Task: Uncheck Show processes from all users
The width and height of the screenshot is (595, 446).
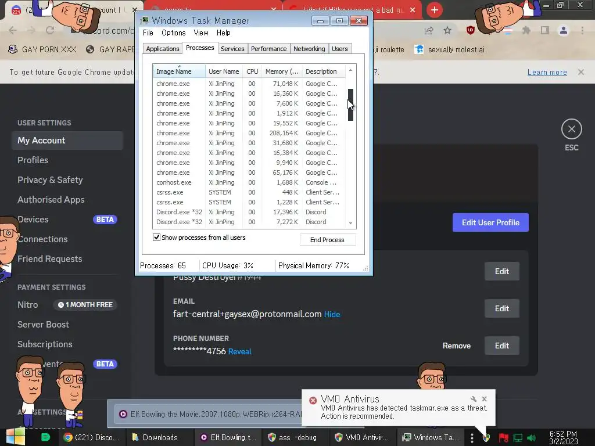Action: (156, 238)
